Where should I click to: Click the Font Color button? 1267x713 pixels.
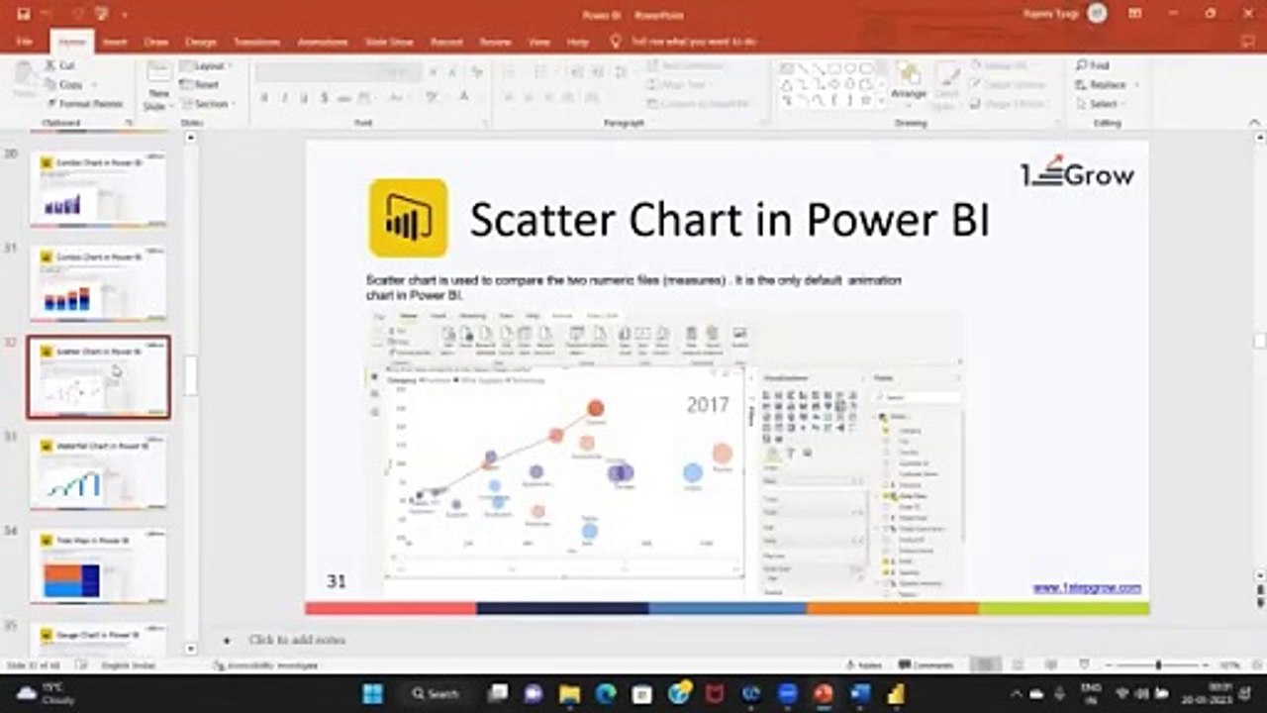(464, 98)
